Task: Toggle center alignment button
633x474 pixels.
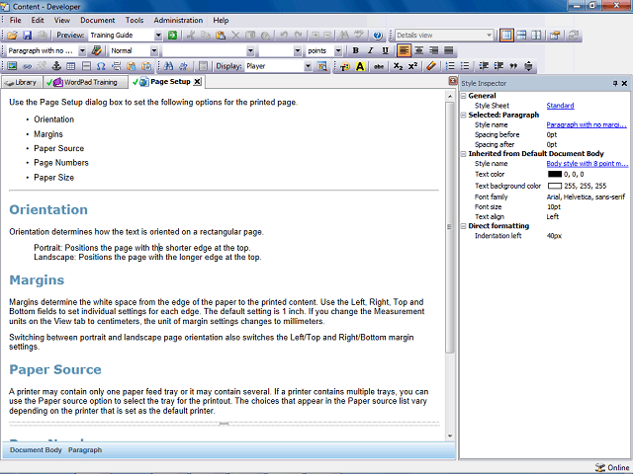Action: (x=419, y=50)
